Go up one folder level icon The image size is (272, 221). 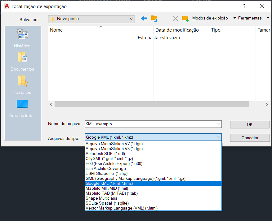coord(154,18)
